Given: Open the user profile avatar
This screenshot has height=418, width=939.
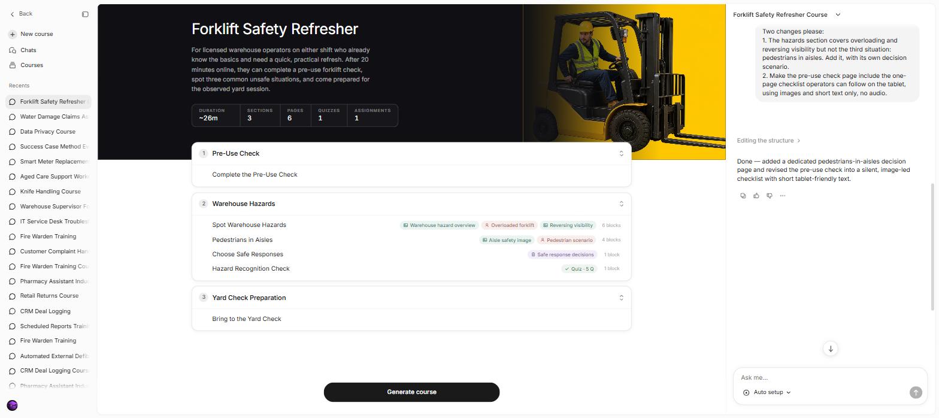Looking at the screenshot, I should point(12,405).
